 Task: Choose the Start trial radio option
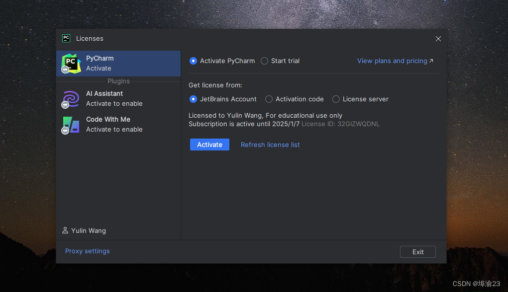pos(264,61)
